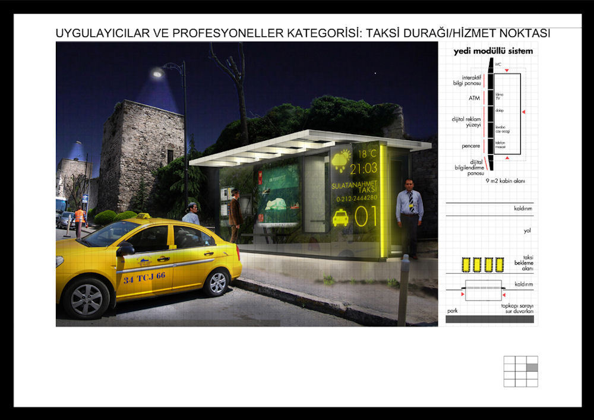Click the front wheel of the yellow taxi
Viewport: 594px width, 420px height.
[x=86, y=299]
